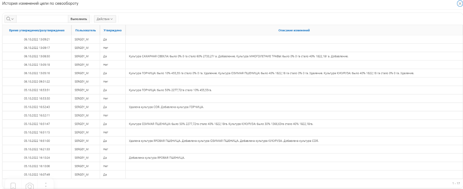
Task: Click the bookmark icon in bottom toolbar
Action: [13, 186]
